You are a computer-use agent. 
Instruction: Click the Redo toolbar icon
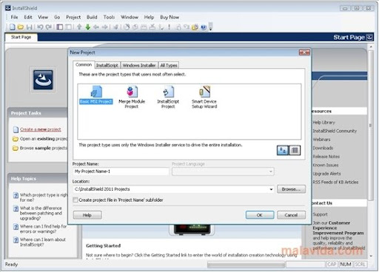(49, 27)
